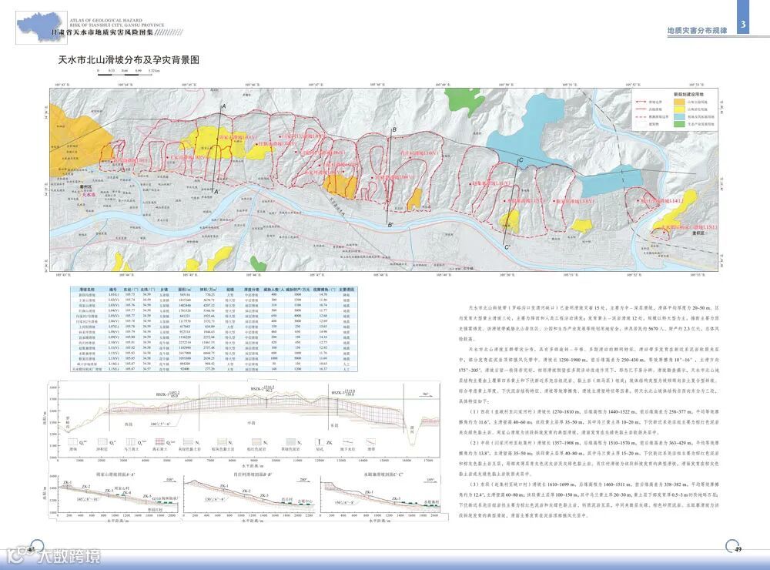Click the 96° direction arrow of the long profile

pyautogui.click(x=425, y=395)
